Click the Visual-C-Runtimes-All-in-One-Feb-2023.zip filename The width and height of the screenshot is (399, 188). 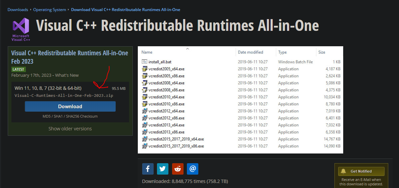(x=64, y=96)
